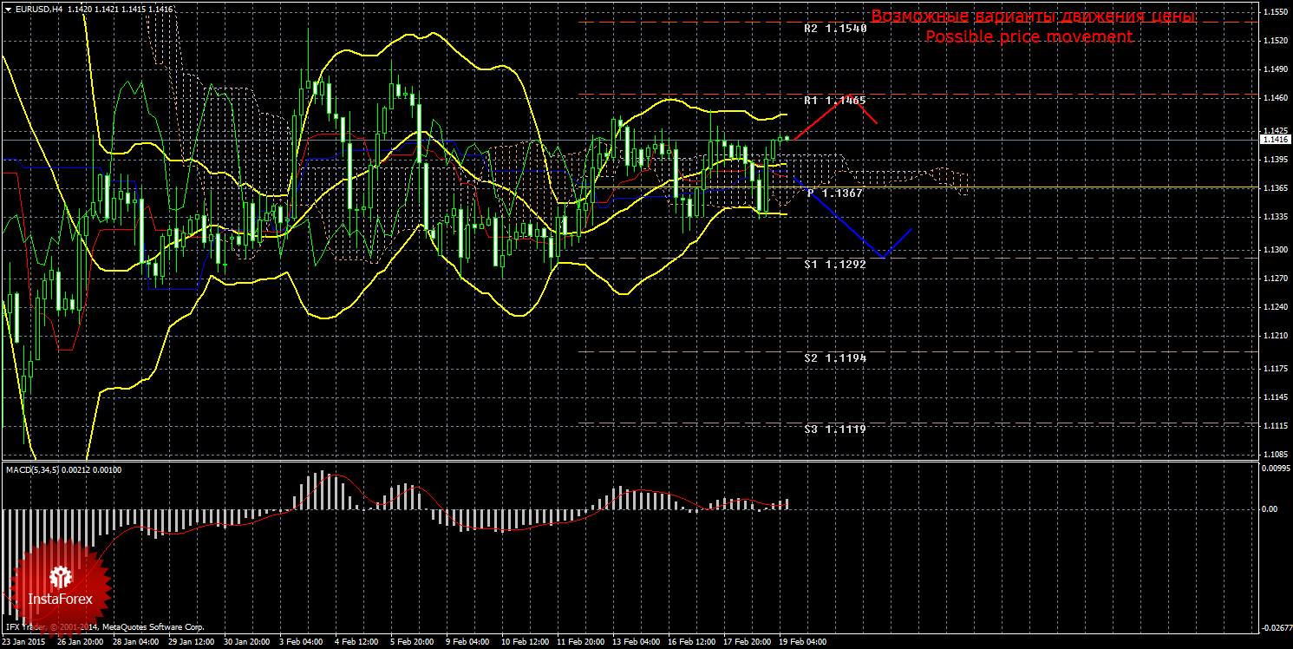Click the Russian red heading text
1293x649 pixels.
[1033, 16]
